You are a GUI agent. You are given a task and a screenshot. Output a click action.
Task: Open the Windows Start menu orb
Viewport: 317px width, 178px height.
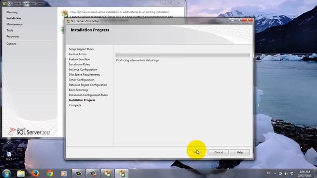click(x=6, y=174)
